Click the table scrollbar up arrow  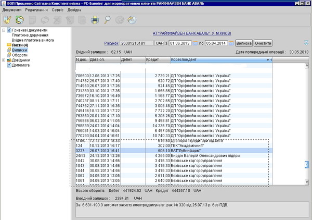point(307,66)
